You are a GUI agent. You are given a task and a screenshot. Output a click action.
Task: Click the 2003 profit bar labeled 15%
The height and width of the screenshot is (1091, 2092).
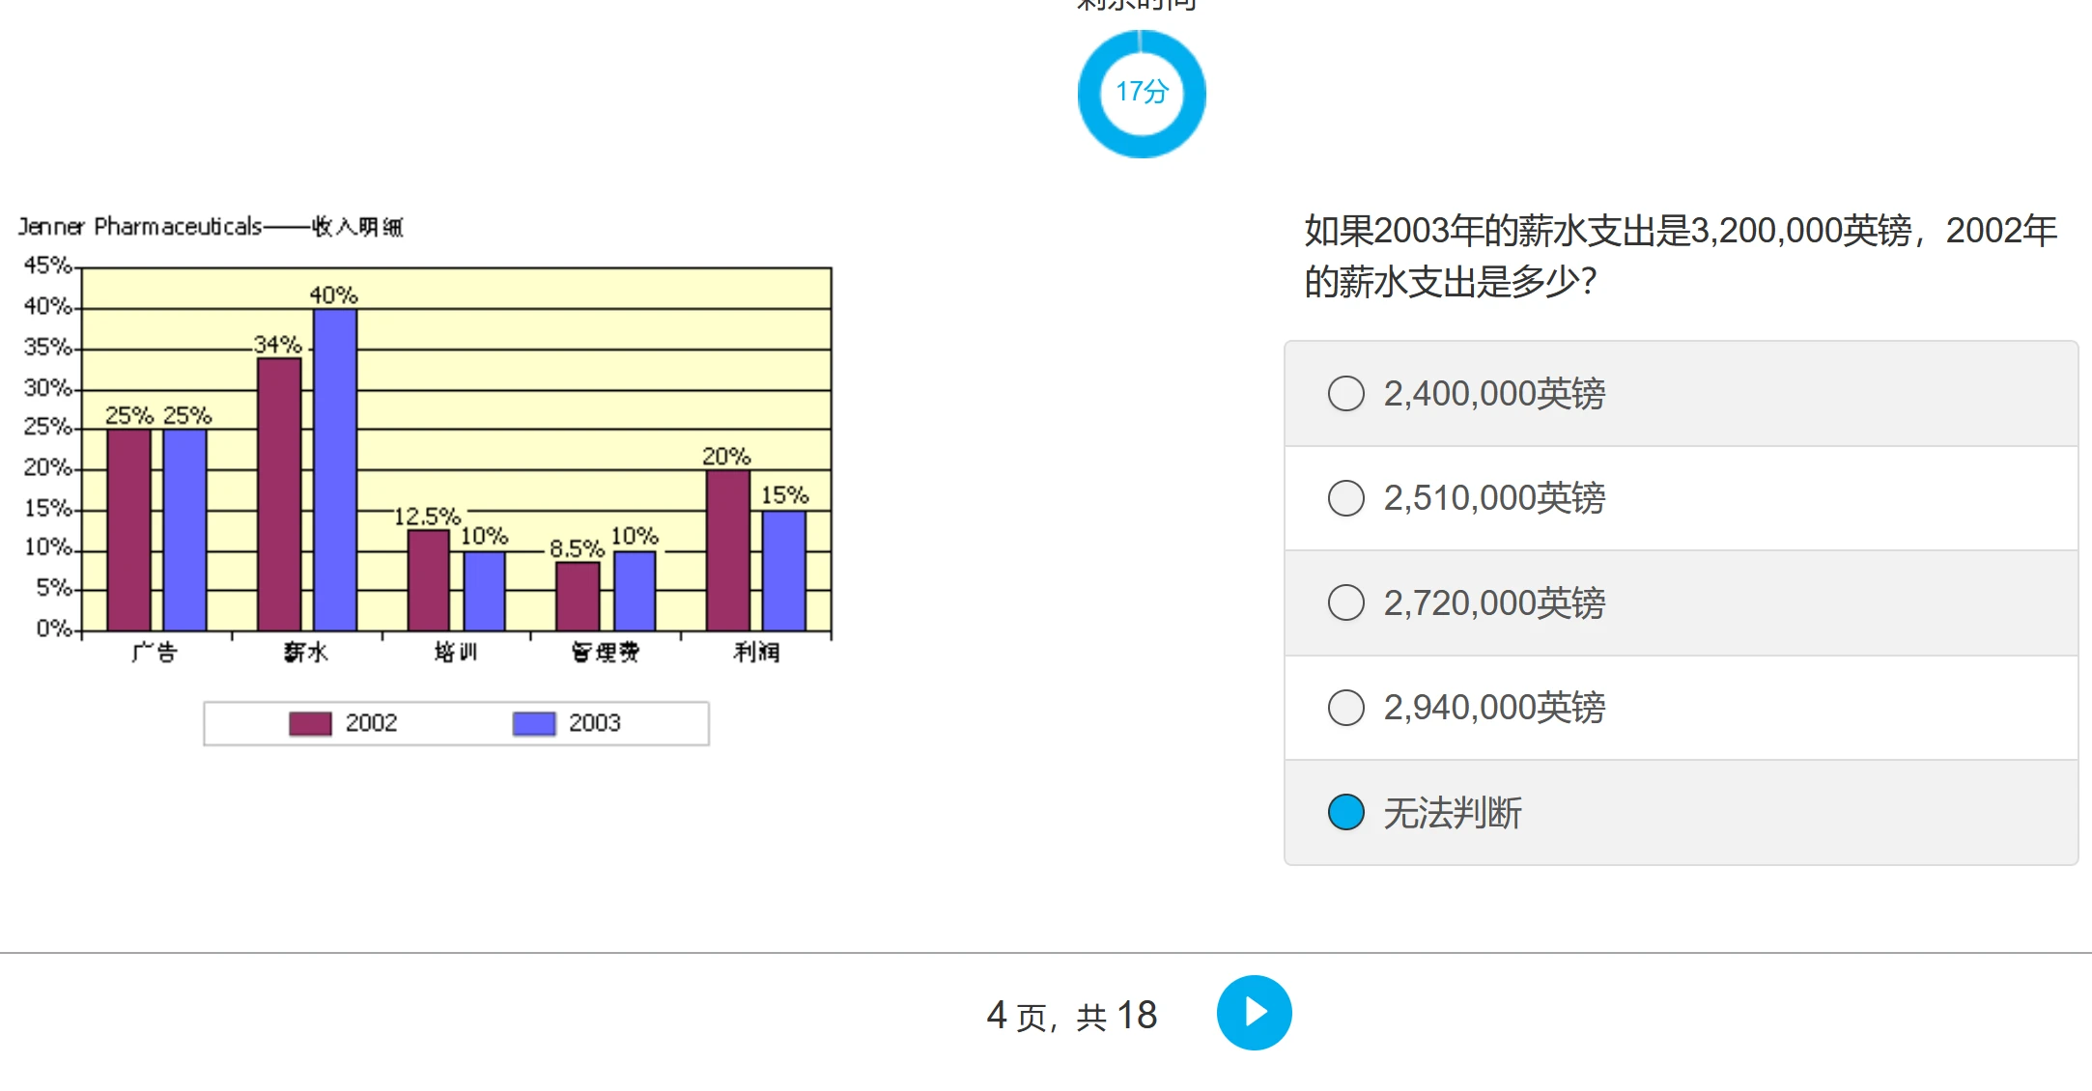(x=783, y=571)
